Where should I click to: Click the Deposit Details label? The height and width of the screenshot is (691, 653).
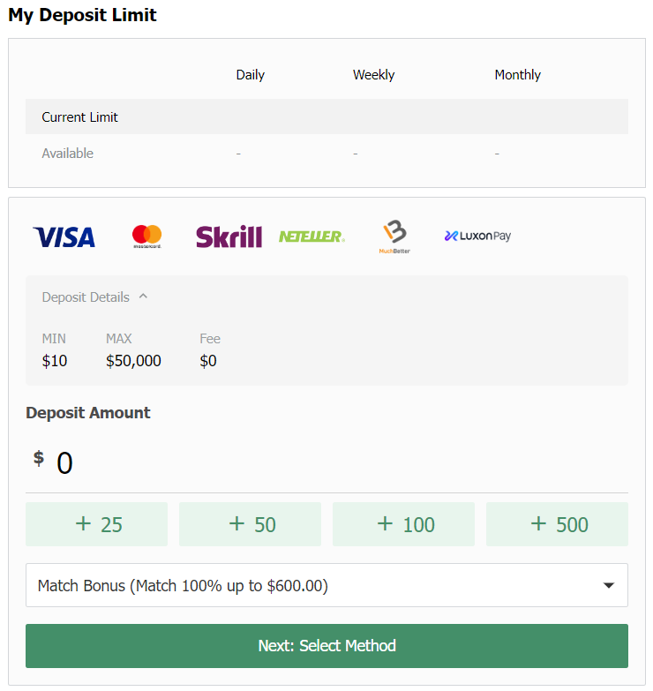[x=86, y=297]
